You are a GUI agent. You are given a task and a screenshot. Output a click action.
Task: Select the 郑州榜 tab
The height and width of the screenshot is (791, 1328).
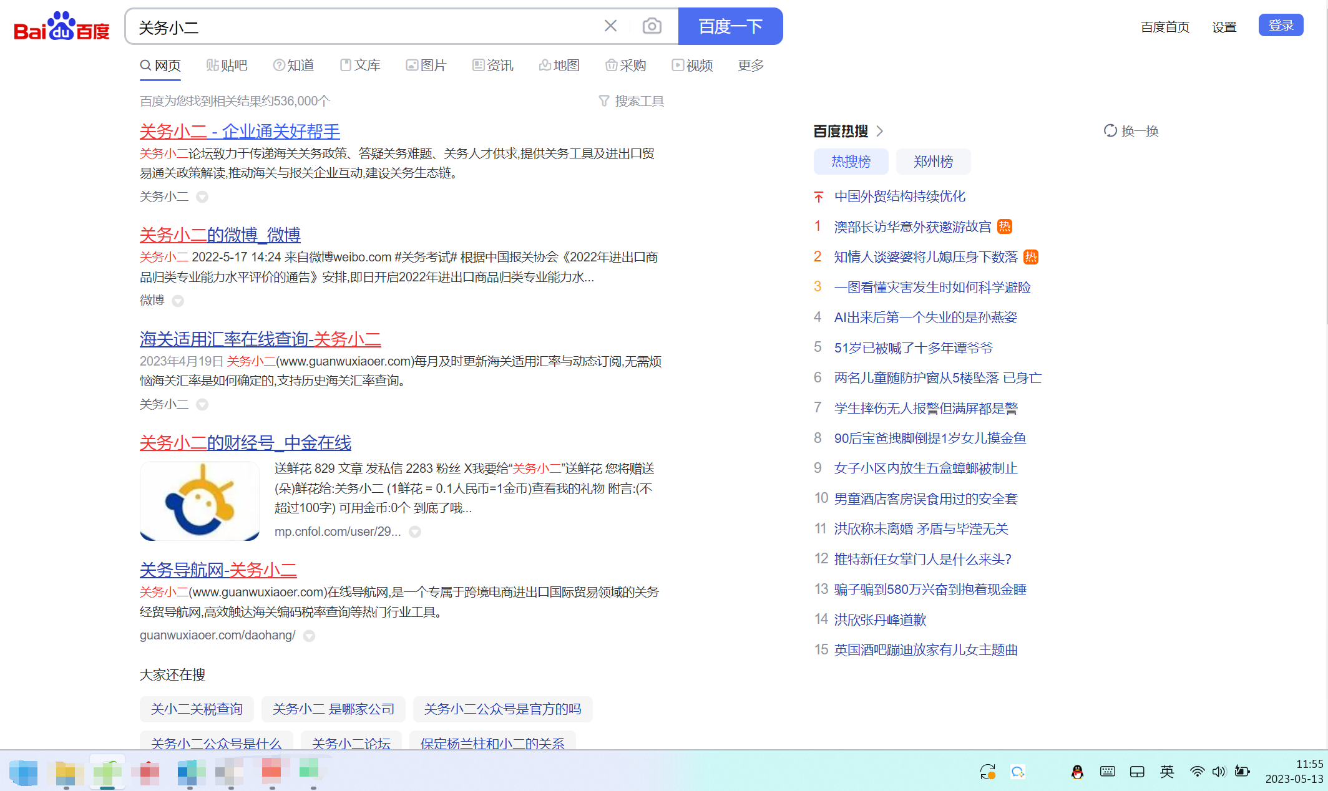pyautogui.click(x=933, y=162)
